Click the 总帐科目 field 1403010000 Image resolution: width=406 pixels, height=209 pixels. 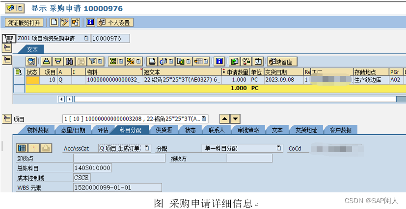[x=93, y=168]
